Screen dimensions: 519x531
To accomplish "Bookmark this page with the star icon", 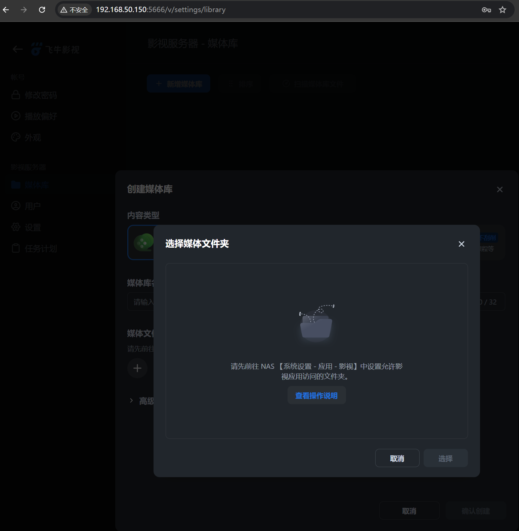I will pos(503,10).
